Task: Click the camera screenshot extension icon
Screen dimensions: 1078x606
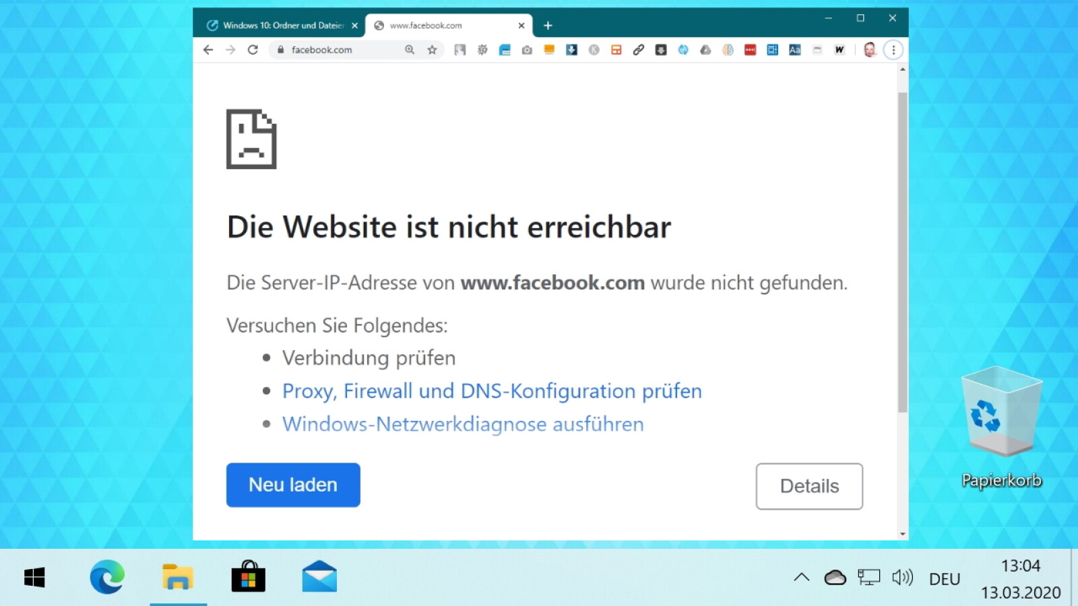Action: [527, 50]
